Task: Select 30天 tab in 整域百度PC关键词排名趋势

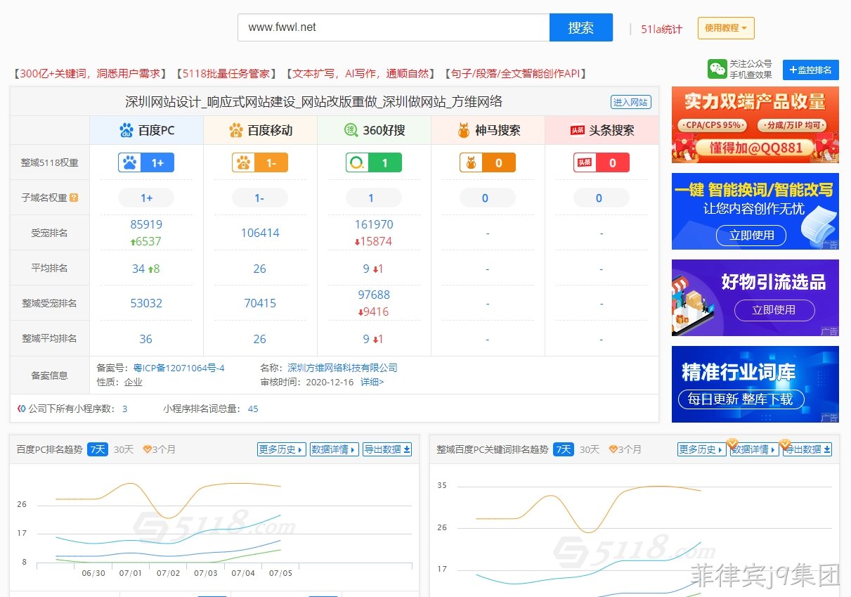Action: pyautogui.click(x=590, y=449)
